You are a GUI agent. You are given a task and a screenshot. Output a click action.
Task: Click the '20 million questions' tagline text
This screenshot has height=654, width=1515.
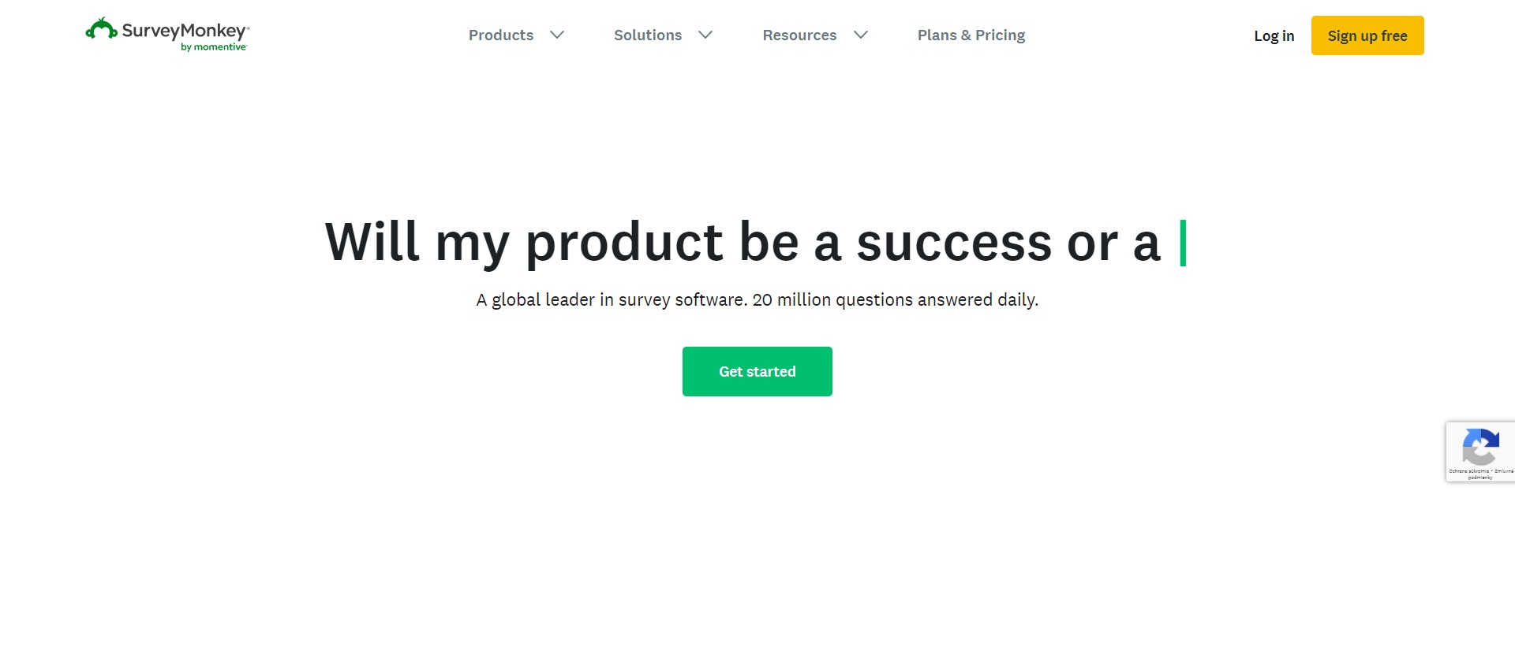coord(757,299)
